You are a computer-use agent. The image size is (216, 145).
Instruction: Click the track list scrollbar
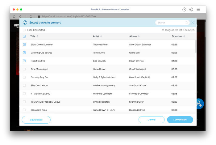[196, 46]
